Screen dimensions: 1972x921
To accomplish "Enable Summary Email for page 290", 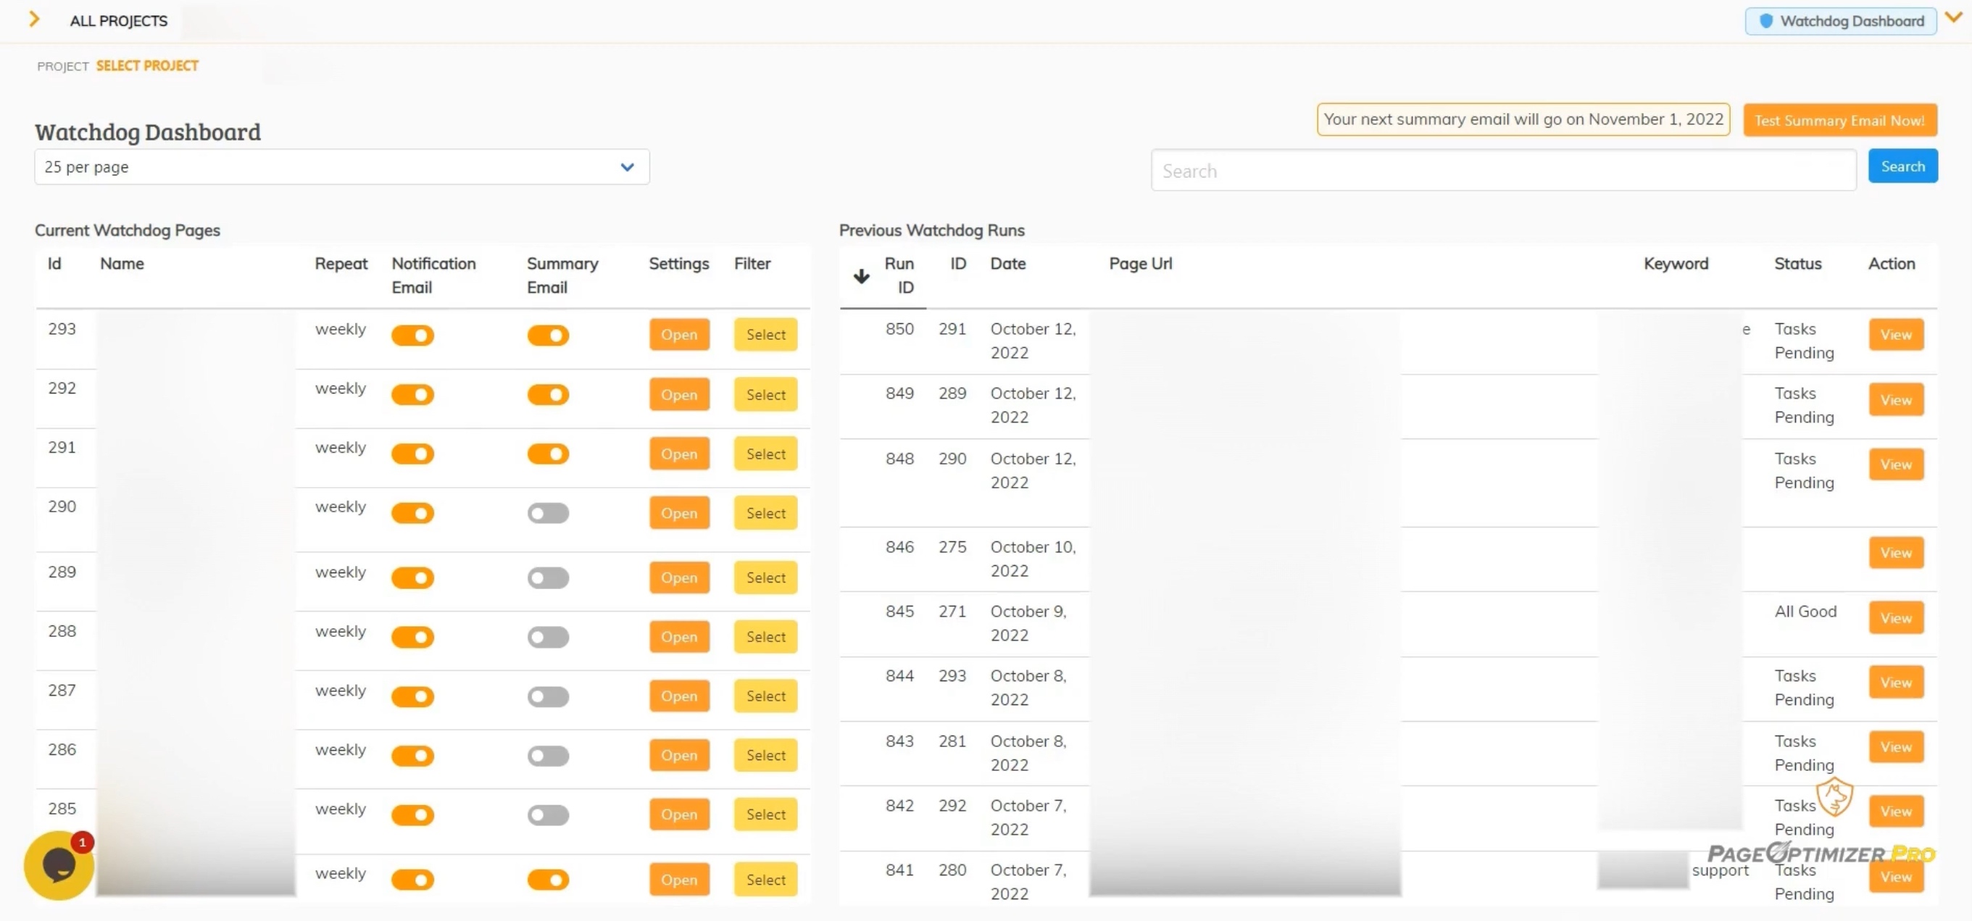I will (548, 513).
